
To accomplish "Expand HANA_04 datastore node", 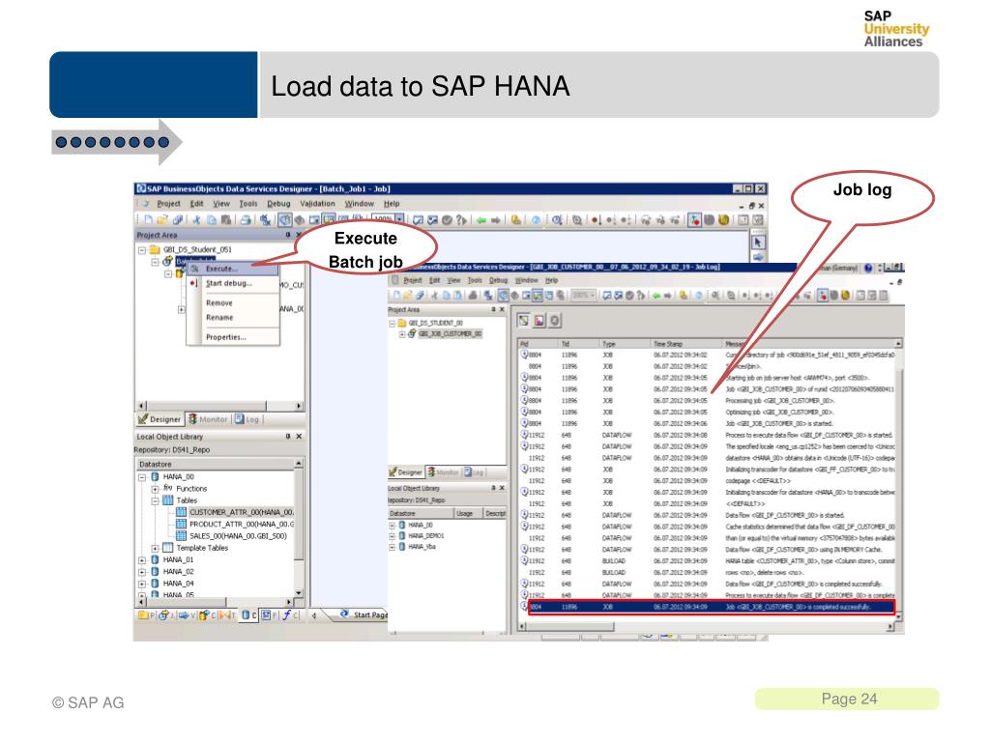I will click(x=142, y=585).
